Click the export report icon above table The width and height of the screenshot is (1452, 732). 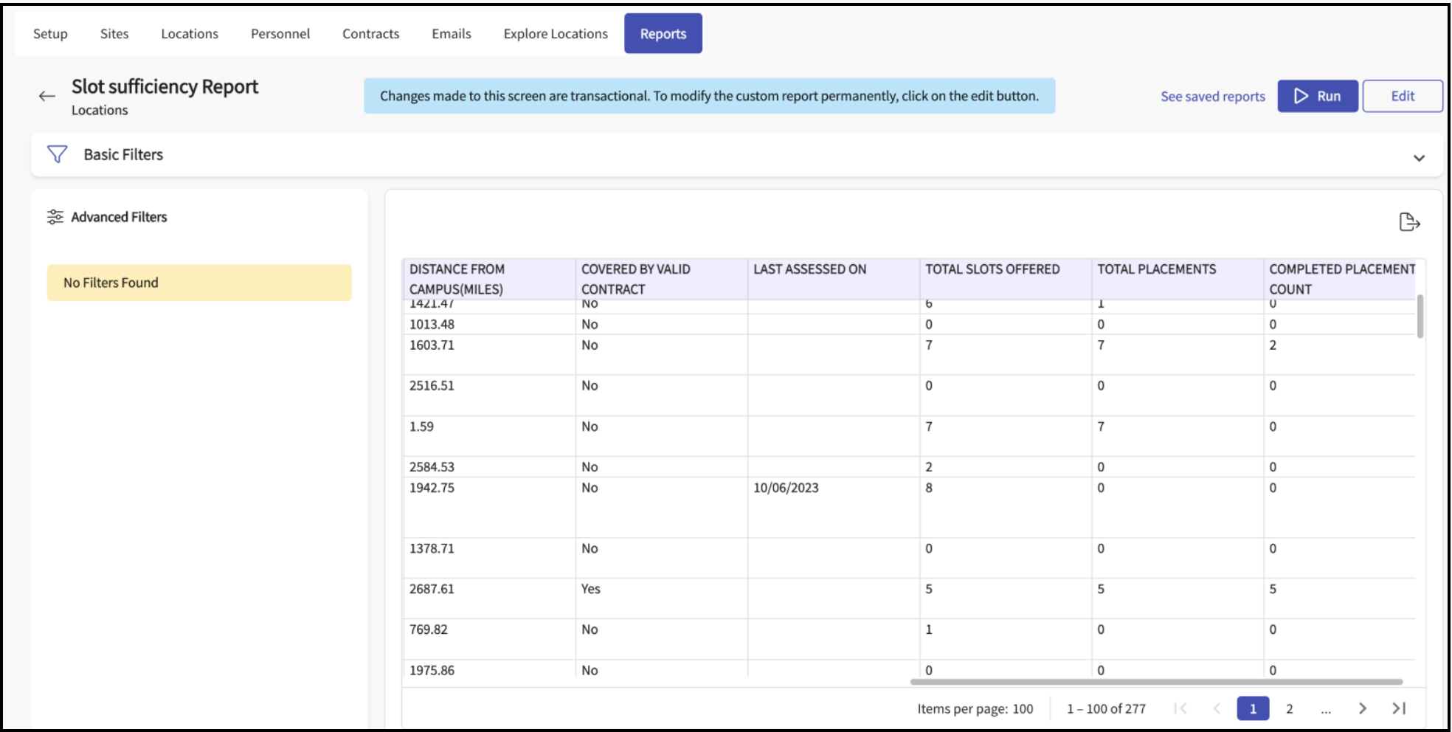[1408, 222]
